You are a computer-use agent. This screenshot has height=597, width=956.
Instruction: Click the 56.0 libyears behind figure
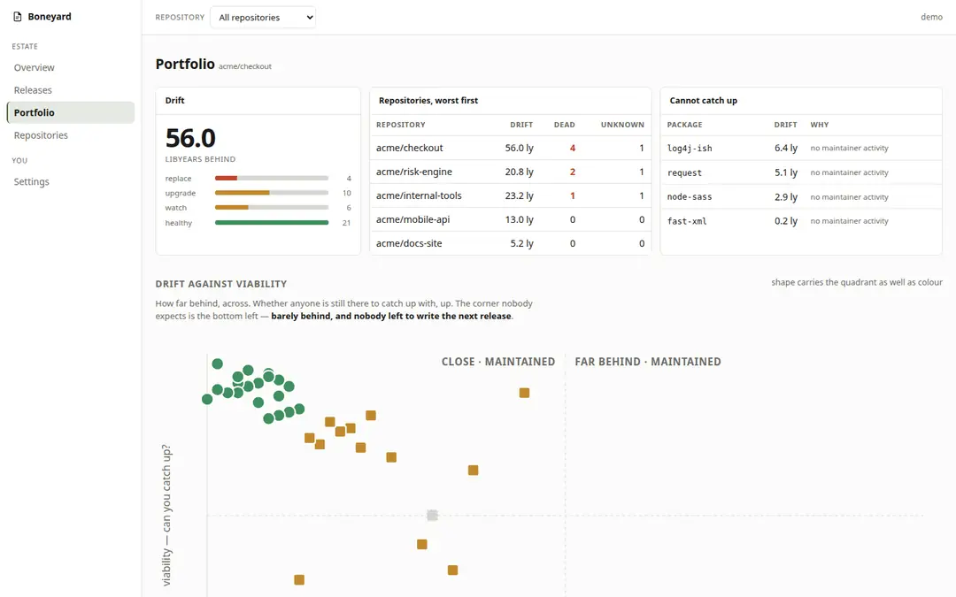click(190, 138)
